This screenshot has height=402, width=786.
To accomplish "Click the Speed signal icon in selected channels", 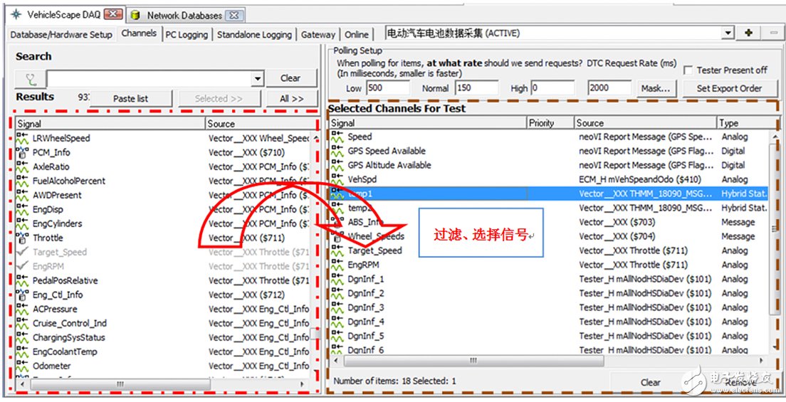I will click(x=337, y=137).
